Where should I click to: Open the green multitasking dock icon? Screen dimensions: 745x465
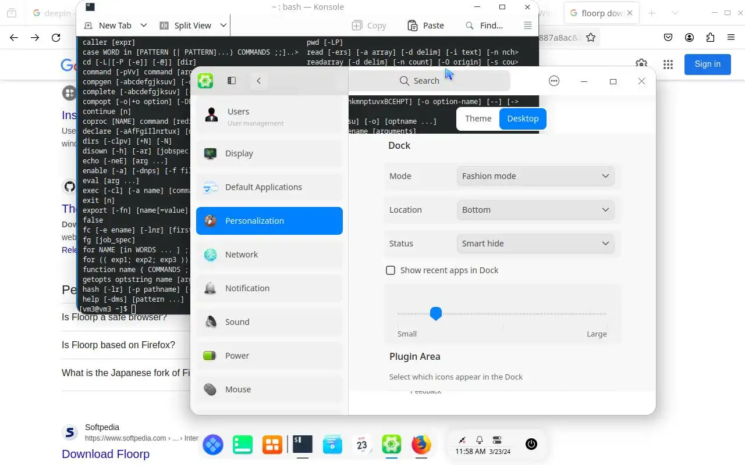click(243, 445)
